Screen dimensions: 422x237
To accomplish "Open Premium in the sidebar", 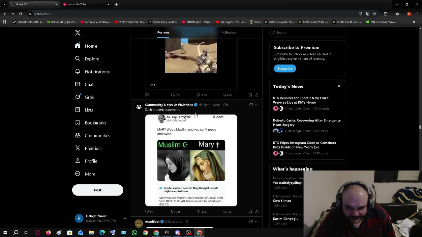I will (88, 148).
